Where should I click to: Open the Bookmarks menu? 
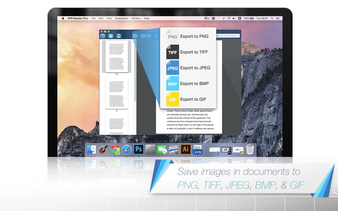122,18
